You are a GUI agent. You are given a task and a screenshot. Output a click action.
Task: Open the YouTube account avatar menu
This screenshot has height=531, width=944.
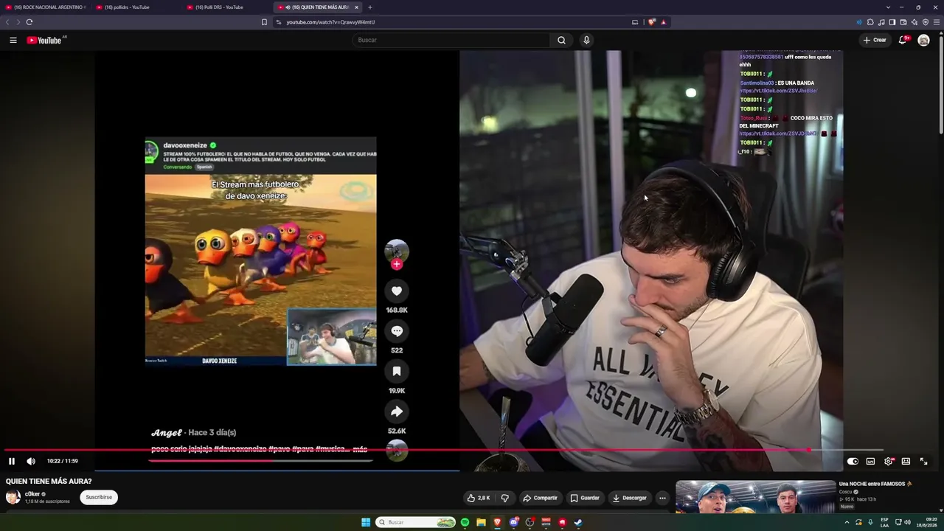pyautogui.click(x=923, y=40)
